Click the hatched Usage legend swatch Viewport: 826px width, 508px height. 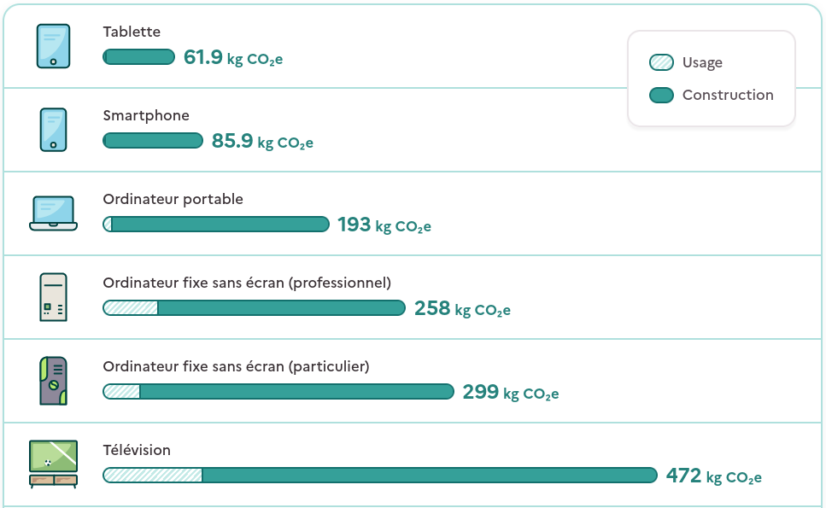(661, 62)
